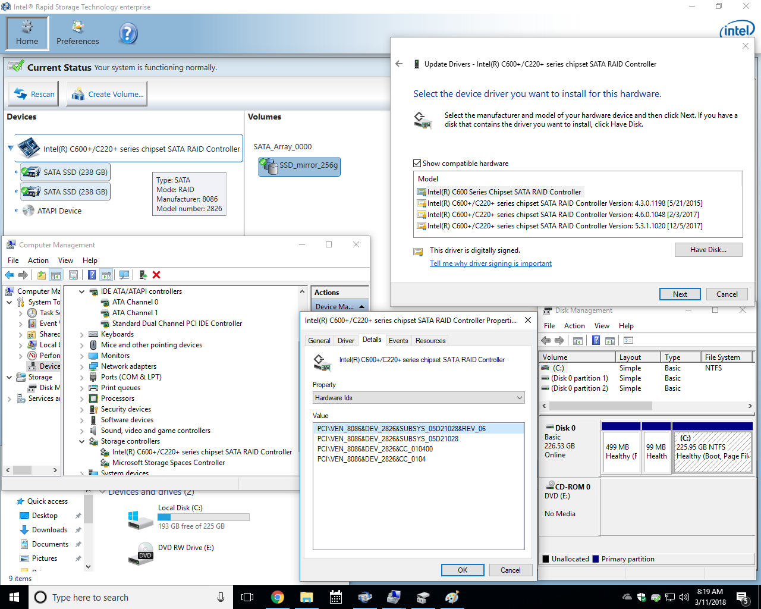This screenshot has height=609, width=761.
Task: Select driver version 4.3.0.1198
Action: coord(559,203)
